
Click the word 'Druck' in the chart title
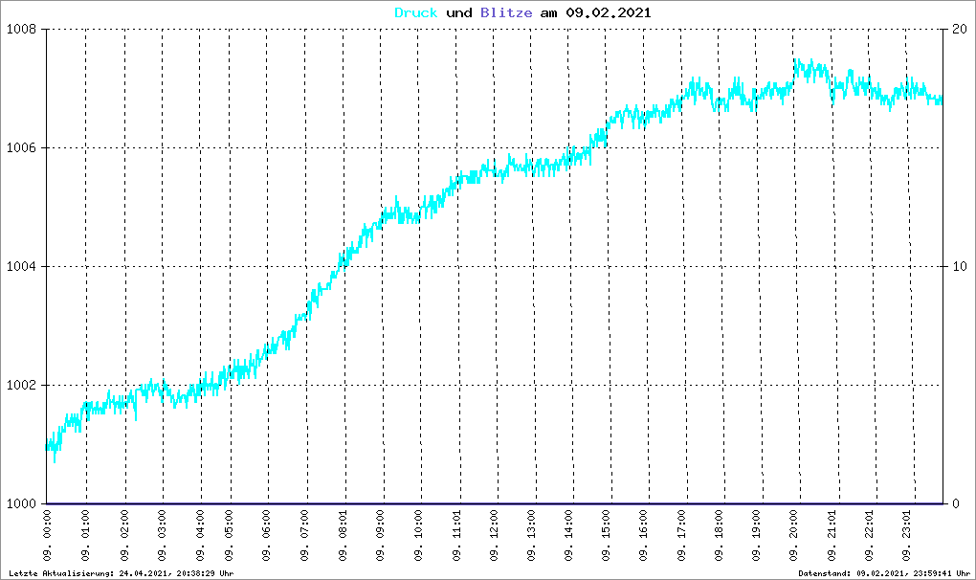point(416,13)
